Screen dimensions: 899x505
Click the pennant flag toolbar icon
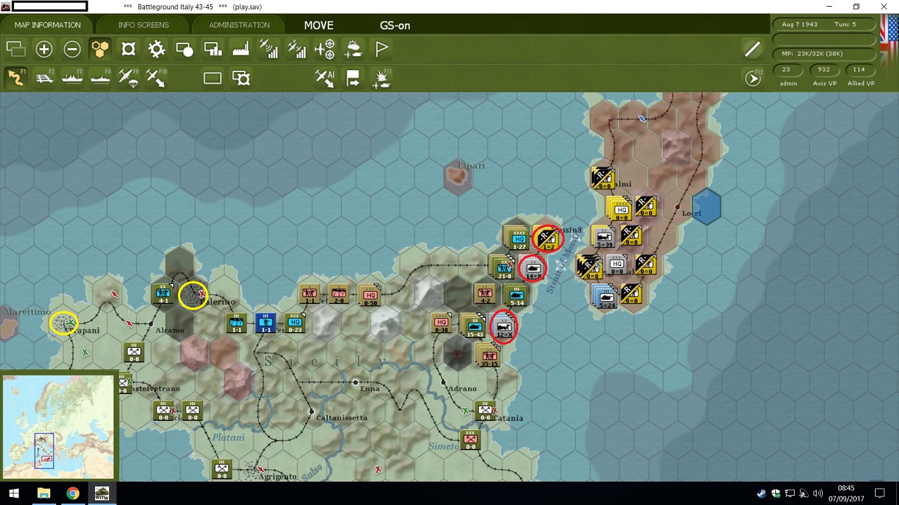(x=381, y=49)
